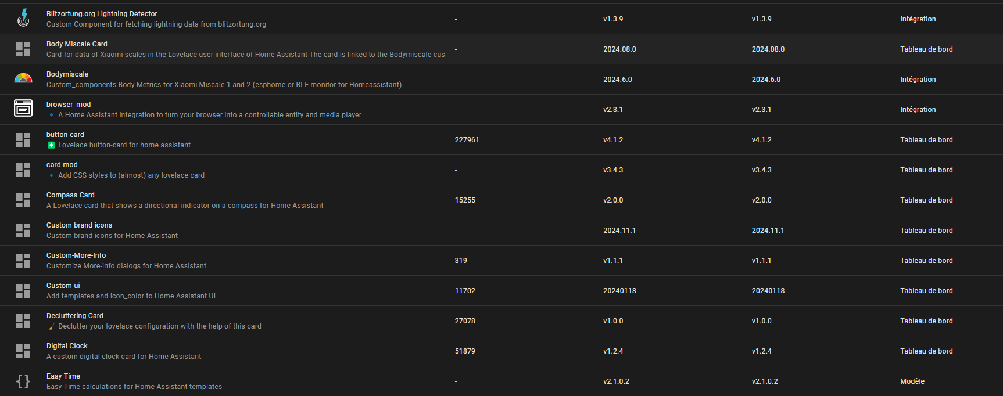The height and width of the screenshot is (396, 1003).
Task: Click the Bodymiscale gauge icon
Action: [23, 79]
